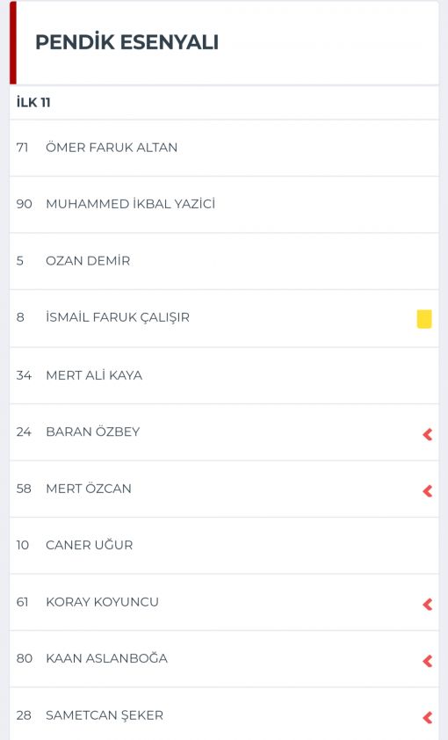448x740 pixels.
Task: Click the yellow card icon for İsmail Faruk Çalışır
Action: pyautogui.click(x=424, y=318)
